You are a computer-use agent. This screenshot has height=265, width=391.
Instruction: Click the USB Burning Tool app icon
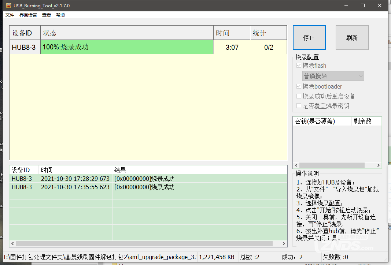coord(9,5)
